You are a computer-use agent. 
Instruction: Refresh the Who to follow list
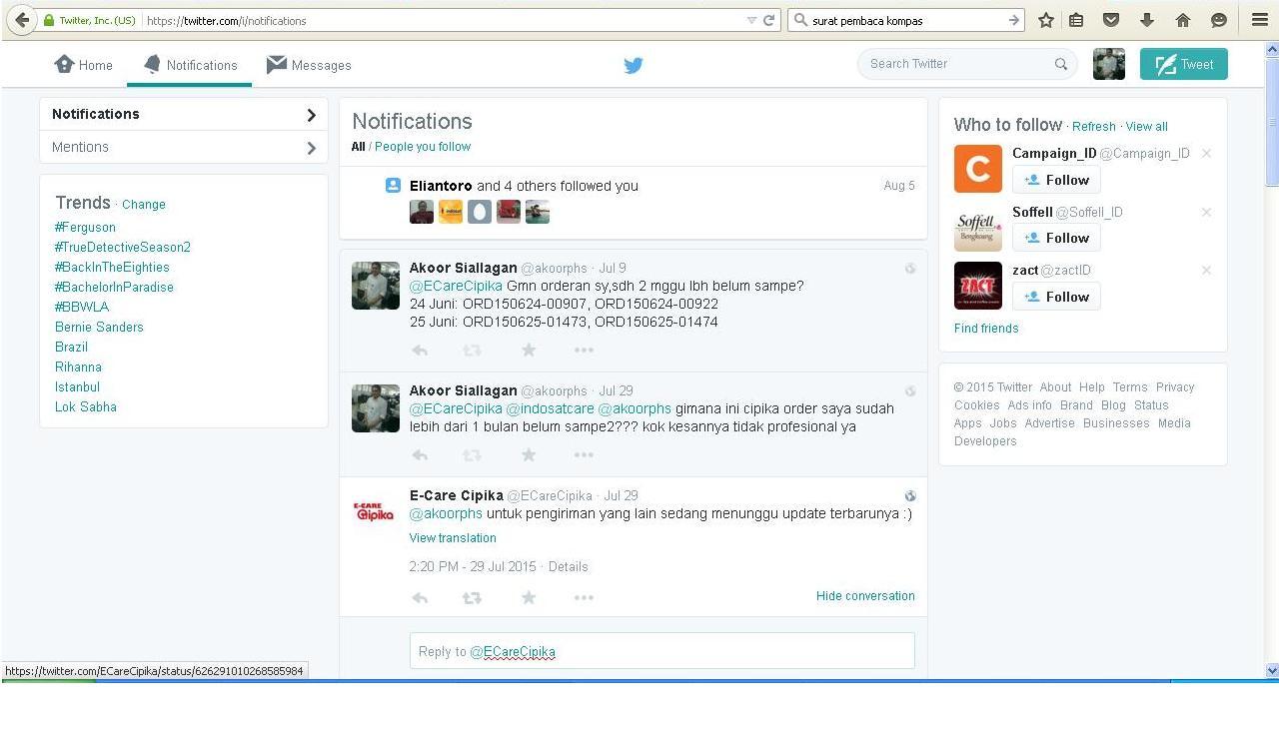coord(1093,126)
